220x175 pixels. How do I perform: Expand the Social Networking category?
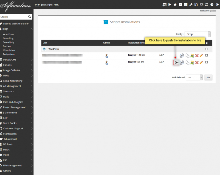pyautogui.click(x=32, y=81)
